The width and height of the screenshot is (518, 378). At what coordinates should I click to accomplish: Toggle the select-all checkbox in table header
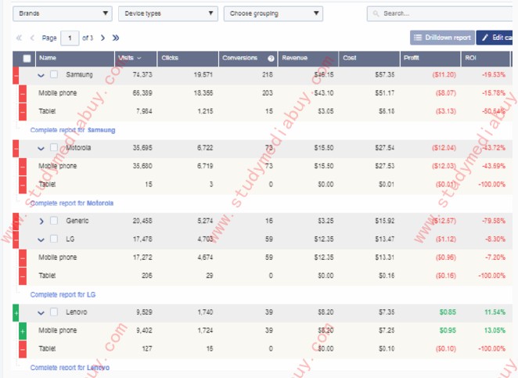(27, 59)
